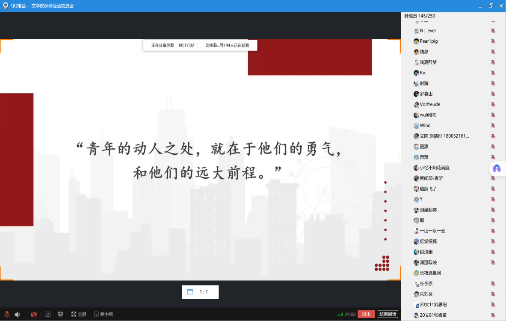The height and width of the screenshot is (321, 506).
Task: Click the red 退出 button
Action: click(366, 314)
